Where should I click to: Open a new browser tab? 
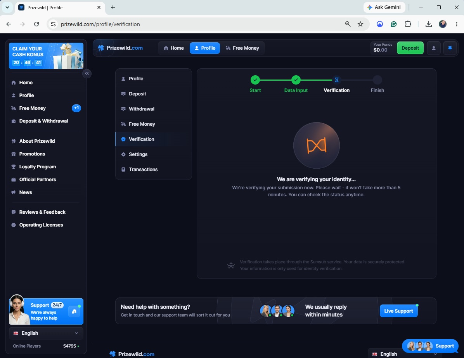click(x=113, y=7)
